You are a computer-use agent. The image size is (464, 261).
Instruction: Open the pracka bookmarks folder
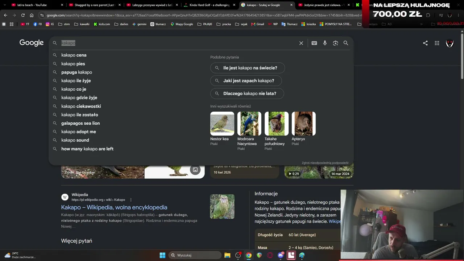pos(224,24)
